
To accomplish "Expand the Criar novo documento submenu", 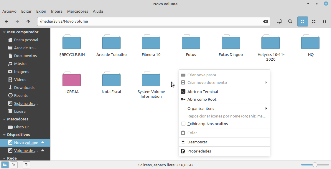I will [x=224, y=82].
